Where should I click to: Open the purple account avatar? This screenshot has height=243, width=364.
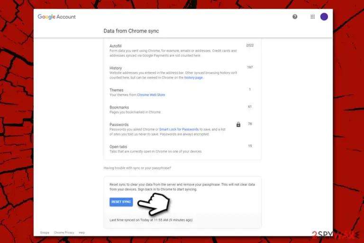[x=324, y=17]
